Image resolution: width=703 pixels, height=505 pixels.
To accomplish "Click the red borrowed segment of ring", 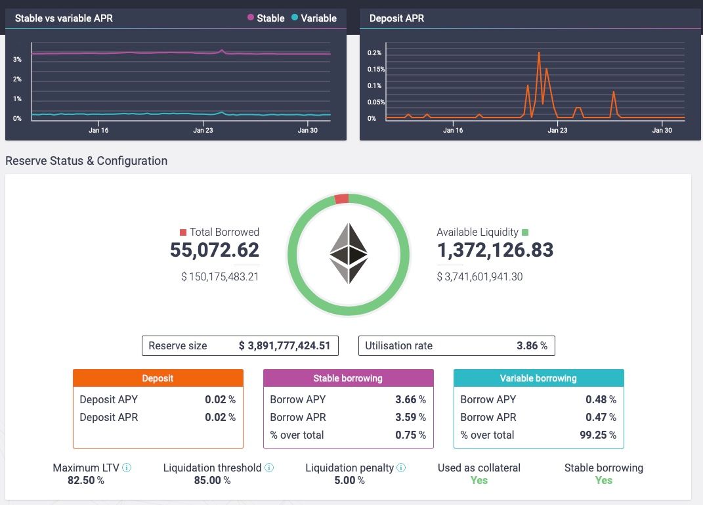I will (341, 199).
